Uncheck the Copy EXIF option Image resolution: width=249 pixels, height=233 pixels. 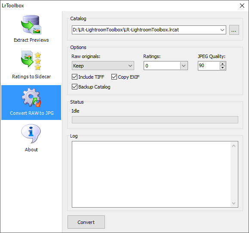pos(114,77)
